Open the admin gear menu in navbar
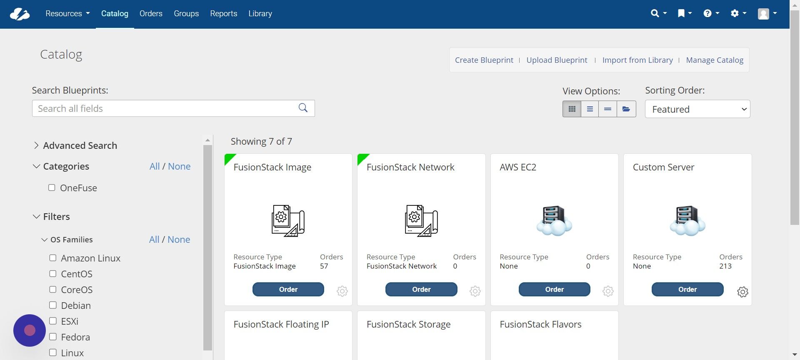This screenshot has height=360, width=800. (738, 13)
